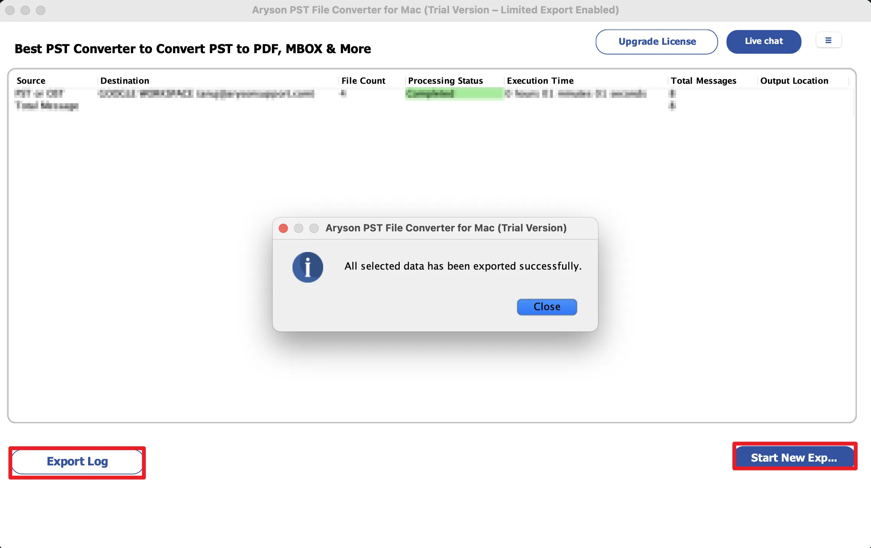Start a new export process
This screenshot has height=548, width=871.
794,457
